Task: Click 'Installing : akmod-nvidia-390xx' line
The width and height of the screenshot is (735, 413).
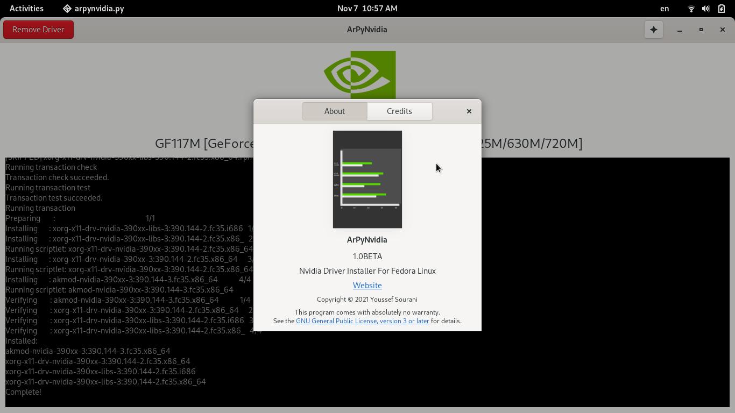Action: click(x=128, y=280)
